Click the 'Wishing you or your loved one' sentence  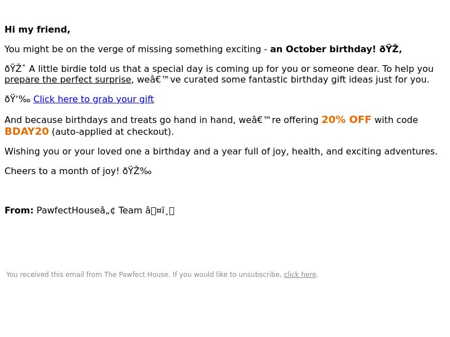(221, 151)
